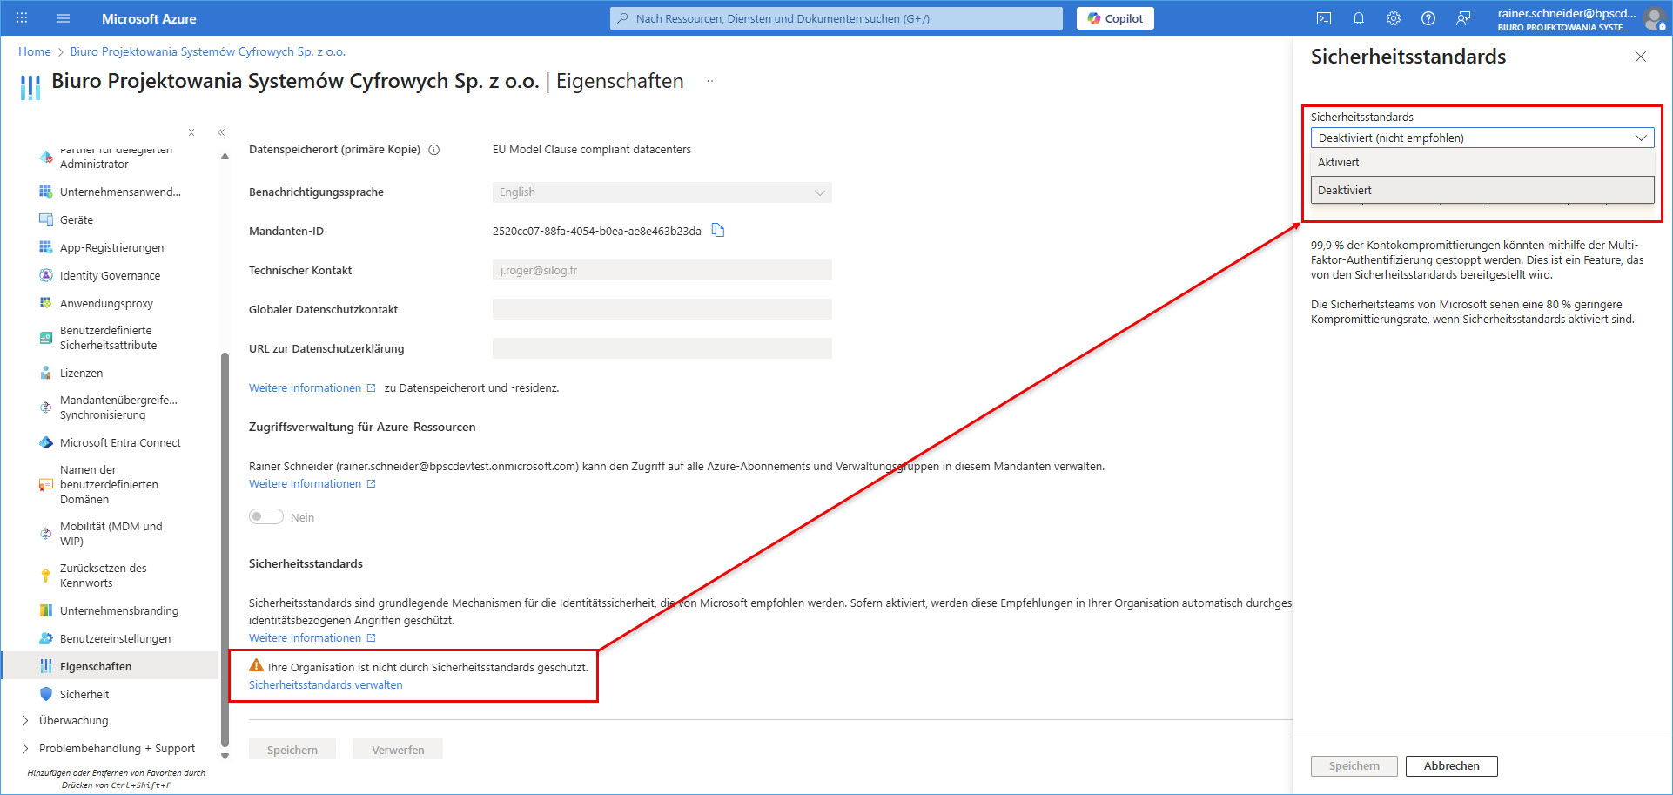Image resolution: width=1673 pixels, height=795 pixels.
Task: Show info for Datenspeicherort field
Action: (x=434, y=150)
